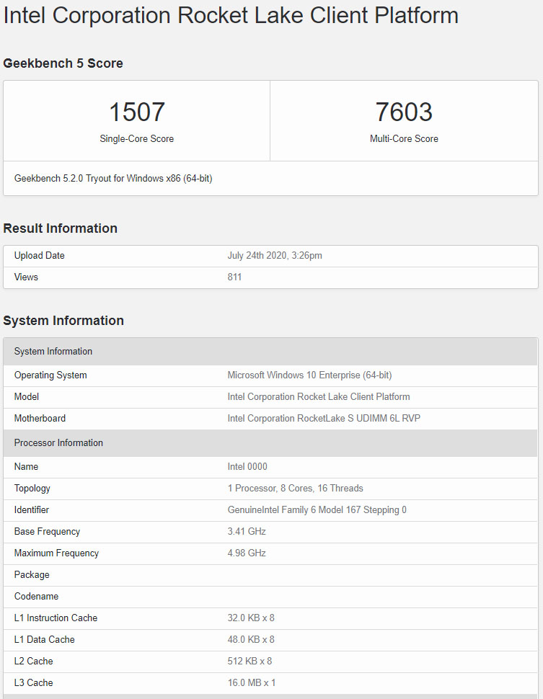Select the base frequency value 3.41 GHz
The height and width of the screenshot is (699, 543).
247,531
